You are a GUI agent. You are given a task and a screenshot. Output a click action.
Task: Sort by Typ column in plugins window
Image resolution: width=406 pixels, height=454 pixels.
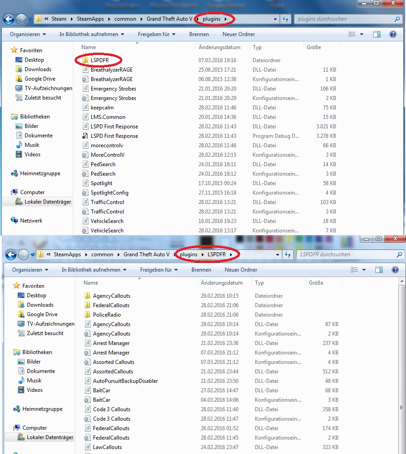pos(257,47)
